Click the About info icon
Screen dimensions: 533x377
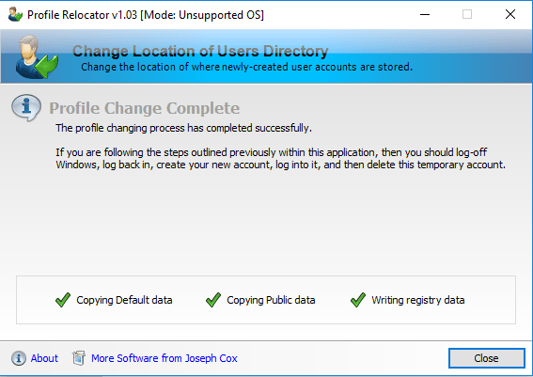click(19, 358)
